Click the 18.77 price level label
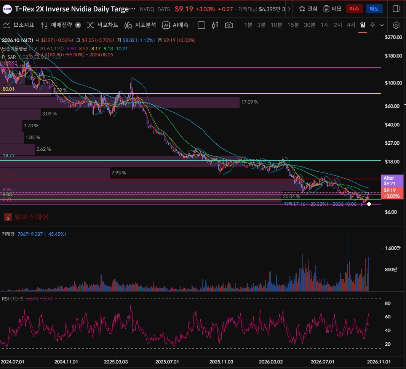The width and height of the screenshot is (406, 369). point(8,156)
